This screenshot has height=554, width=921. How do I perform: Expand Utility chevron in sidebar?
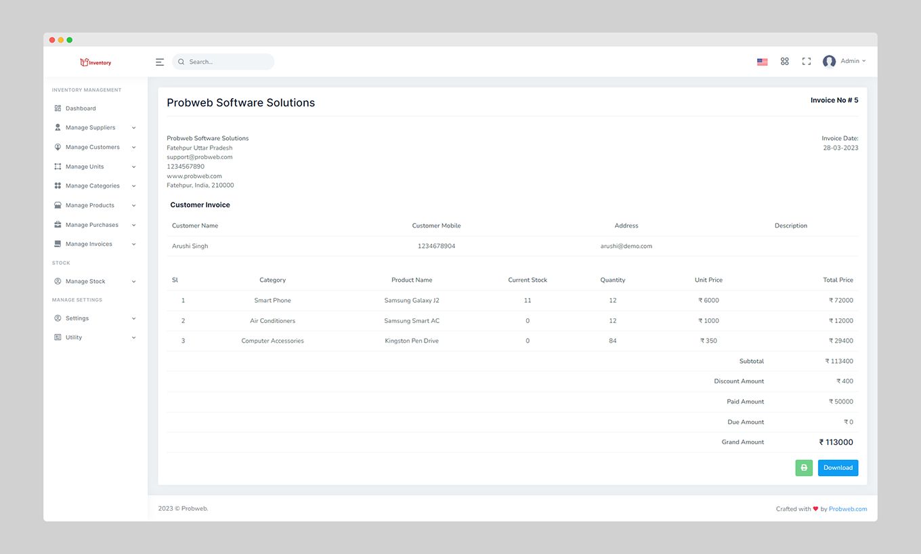(x=133, y=337)
